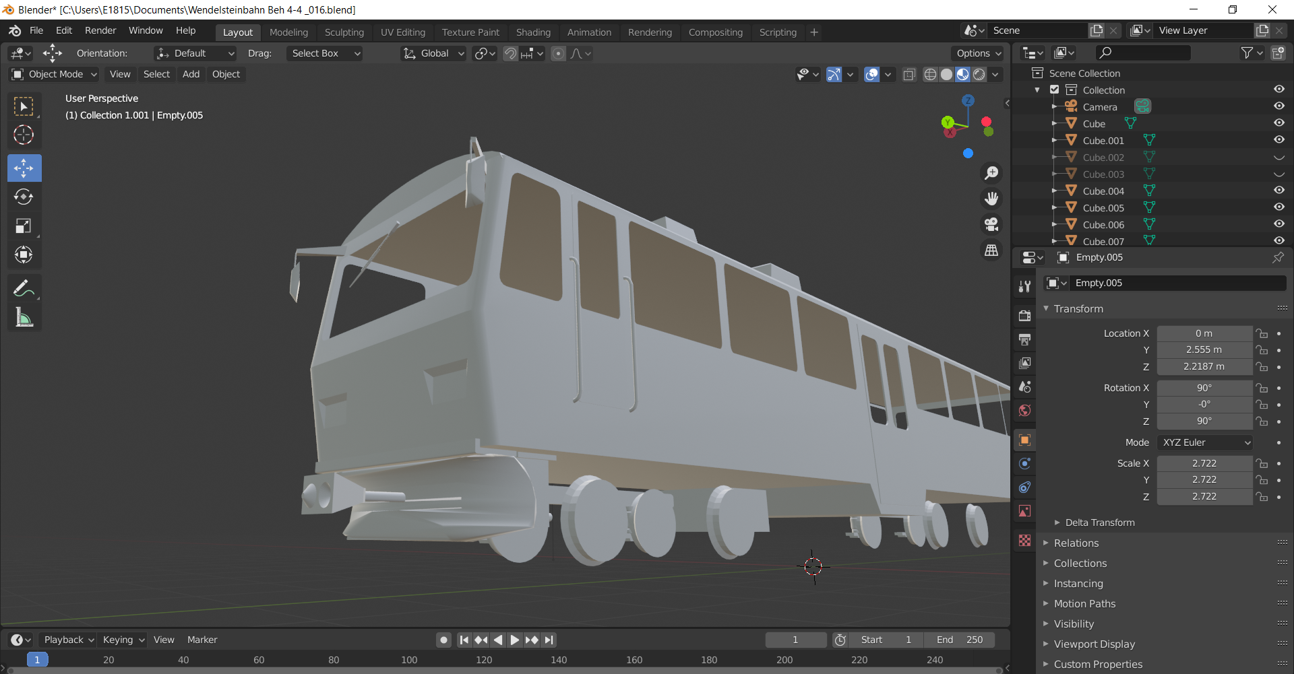Open the Modifiers wrench properties tab
This screenshot has width=1294, height=674.
pyautogui.click(x=1025, y=286)
